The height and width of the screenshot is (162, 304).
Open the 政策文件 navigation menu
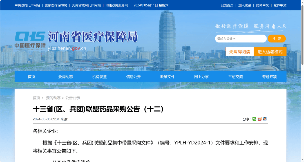(x=167, y=76)
